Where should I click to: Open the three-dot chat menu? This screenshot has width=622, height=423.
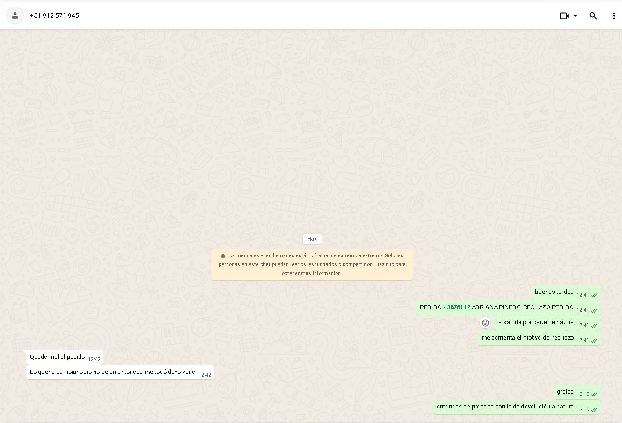point(614,16)
